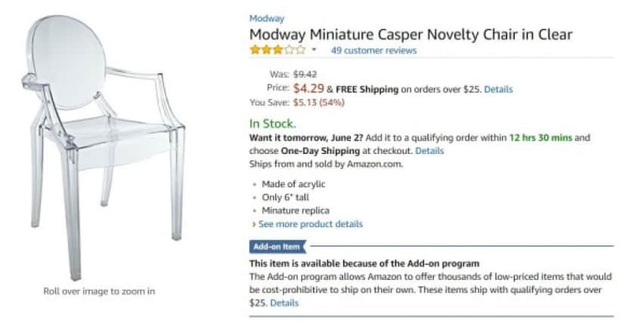This screenshot has height=323, width=626.
Task: Click the Modway Miniature Casper Novelty Chair title
Action: 411,35
